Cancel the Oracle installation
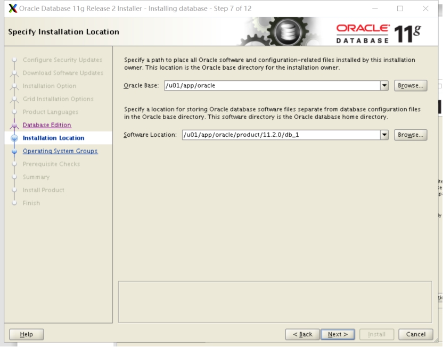The height and width of the screenshot is (347, 443). (x=416, y=334)
